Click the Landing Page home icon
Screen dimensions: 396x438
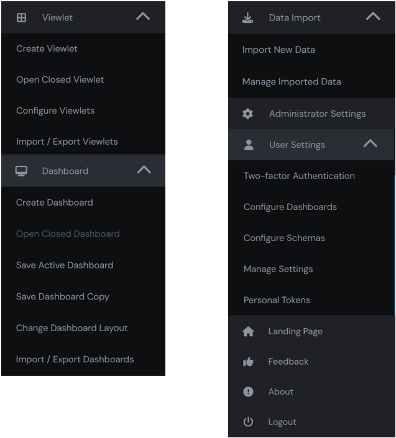(x=248, y=332)
